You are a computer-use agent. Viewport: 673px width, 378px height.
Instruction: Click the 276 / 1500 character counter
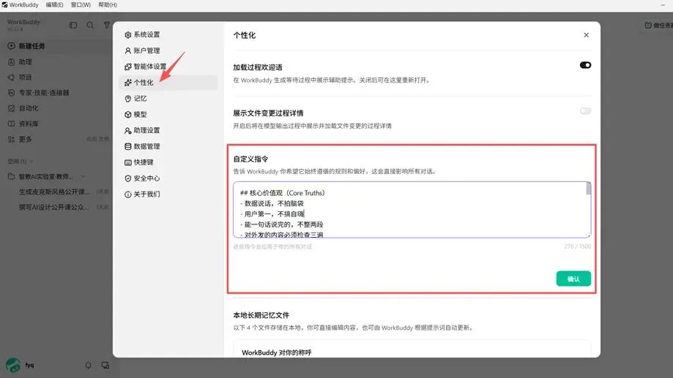577,246
